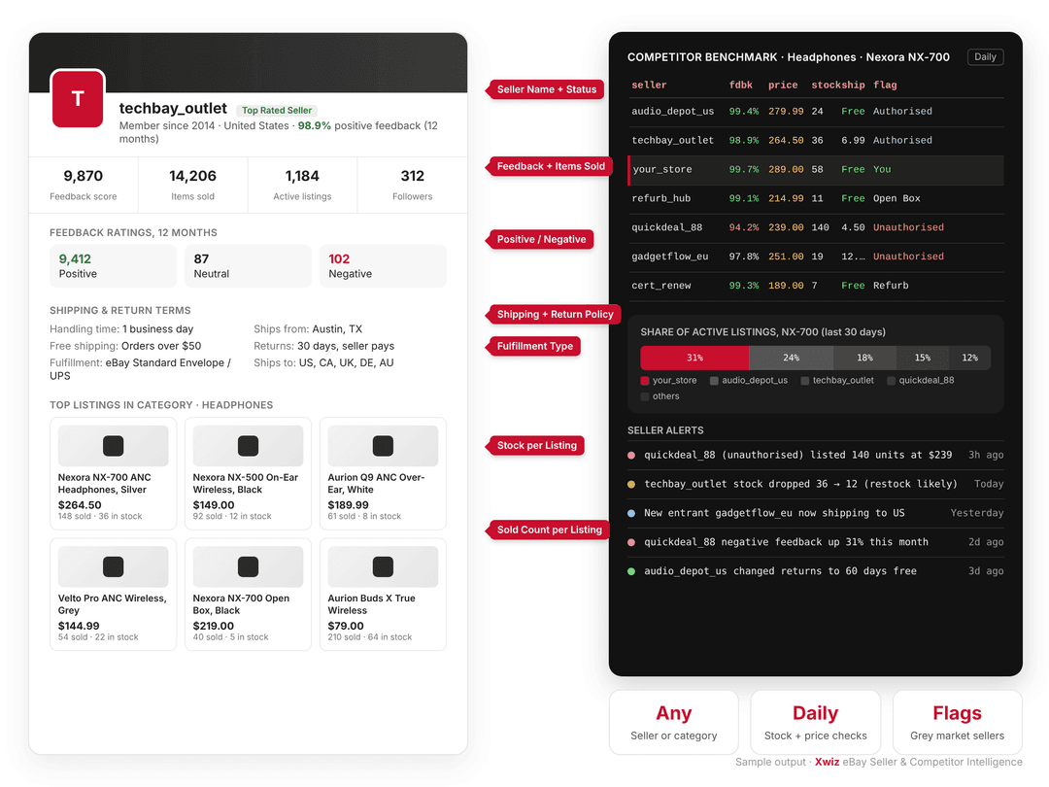
Task: Open Nexora NX-700 ANC Headphones, Silver thumbnail
Action: click(113, 446)
